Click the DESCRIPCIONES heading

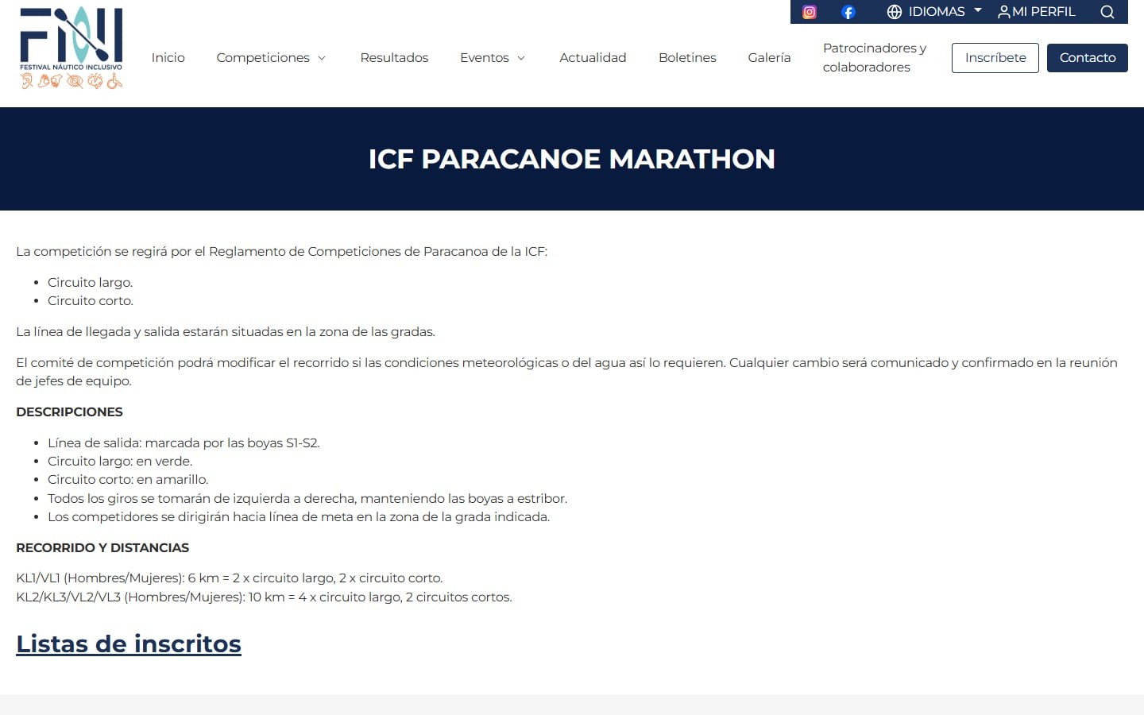pyautogui.click(x=69, y=412)
